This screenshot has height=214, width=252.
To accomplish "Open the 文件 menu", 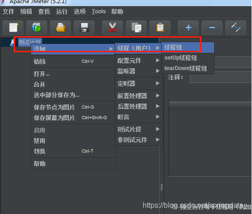I will pos(8,11).
